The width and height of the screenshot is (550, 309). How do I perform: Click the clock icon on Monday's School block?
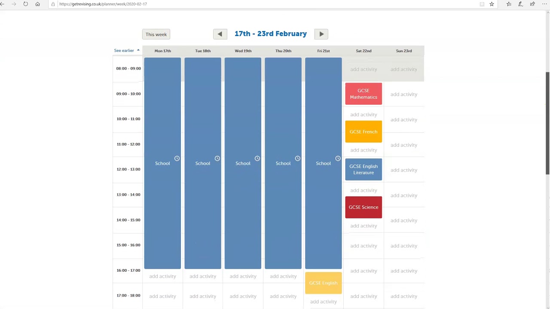177,158
